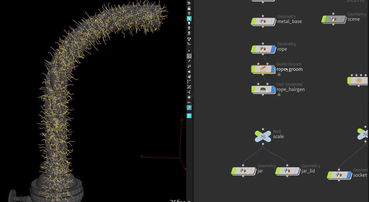Click the lock badge under rope_groom
The width and height of the screenshot is (369, 202).
pyautogui.click(x=279, y=74)
